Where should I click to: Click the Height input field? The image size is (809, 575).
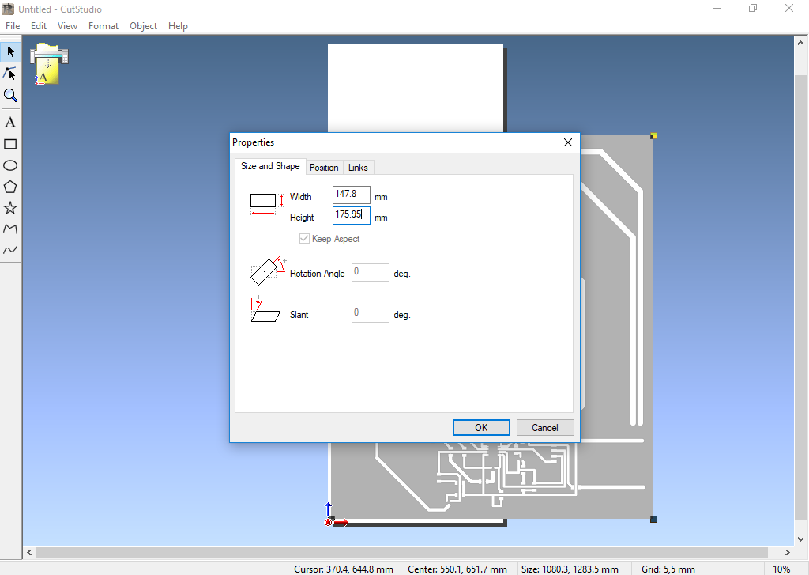[352, 215]
